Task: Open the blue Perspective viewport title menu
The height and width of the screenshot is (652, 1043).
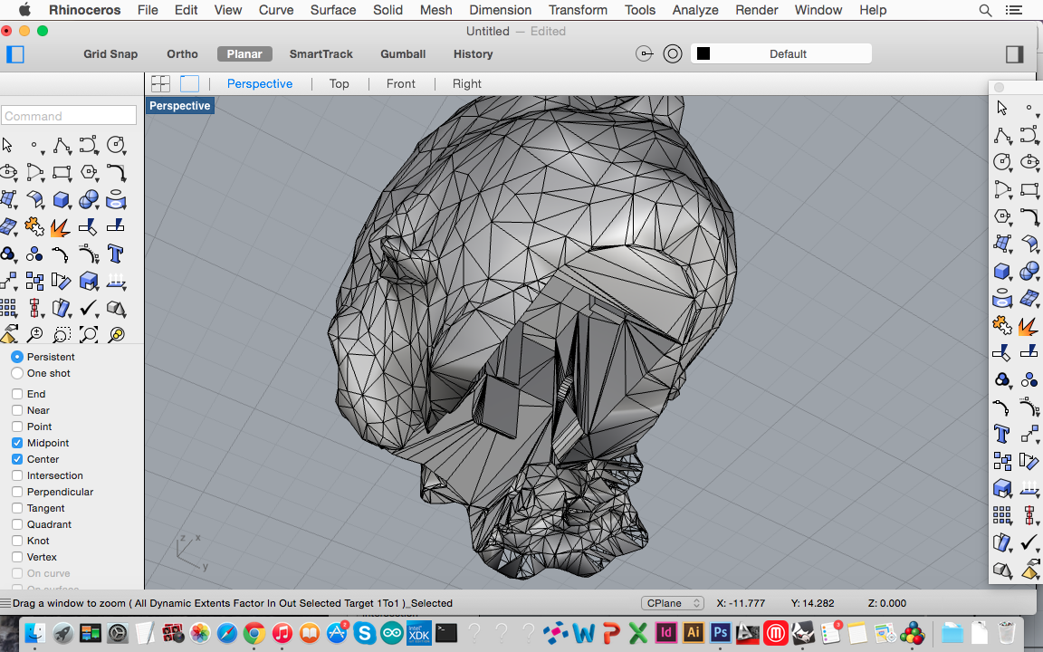Action: point(179,106)
